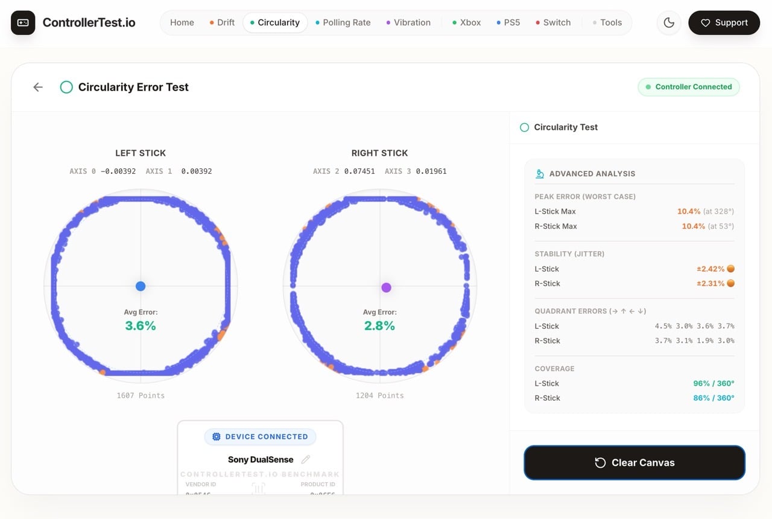
Task: Edit the Sony DualSense name via pencil icon
Action: click(306, 459)
